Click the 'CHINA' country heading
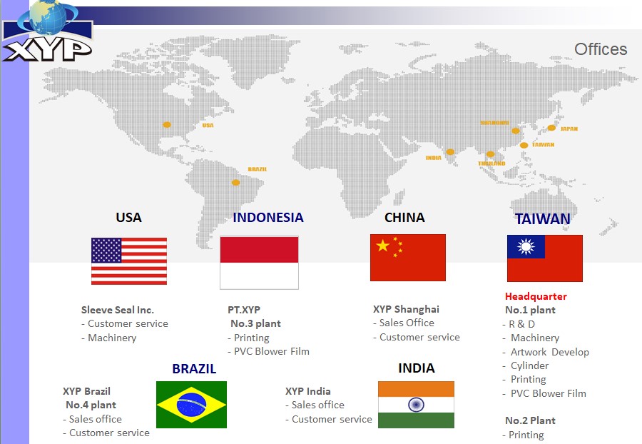The width and height of the screenshot is (642, 444). click(x=404, y=218)
